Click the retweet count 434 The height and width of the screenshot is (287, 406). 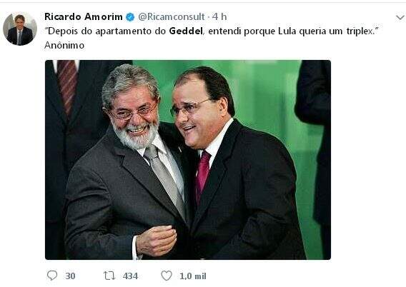click(x=130, y=276)
